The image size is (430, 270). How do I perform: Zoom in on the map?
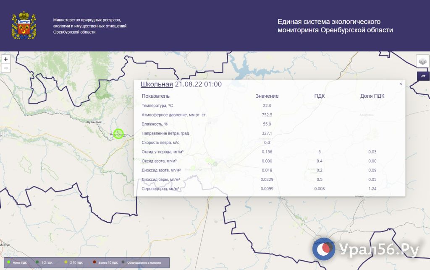tap(6, 59)
